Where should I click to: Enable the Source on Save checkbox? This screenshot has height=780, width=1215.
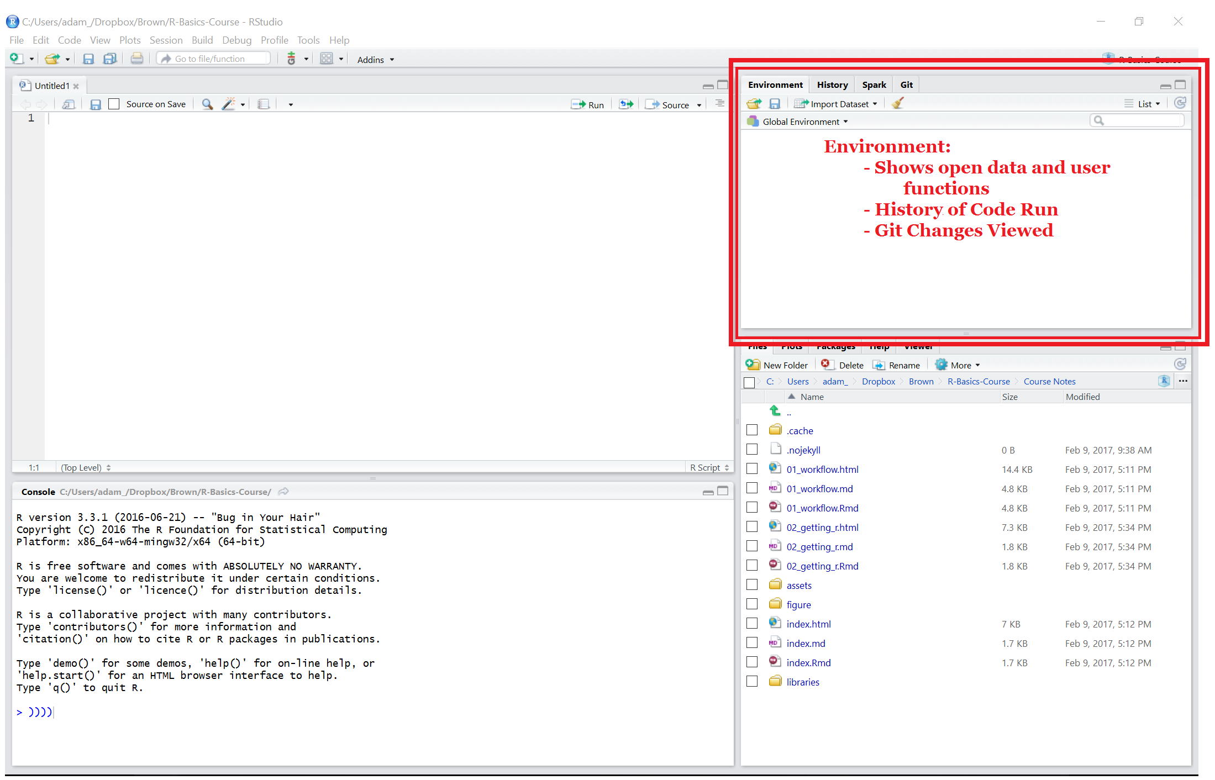pos(114,104)
